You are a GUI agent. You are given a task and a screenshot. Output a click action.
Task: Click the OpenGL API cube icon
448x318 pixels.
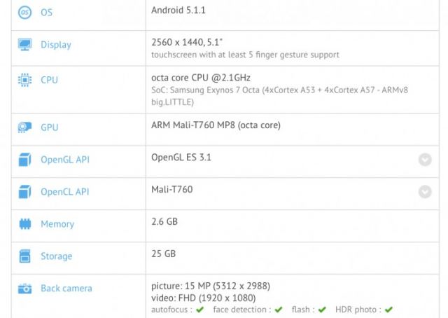point(25,160)
